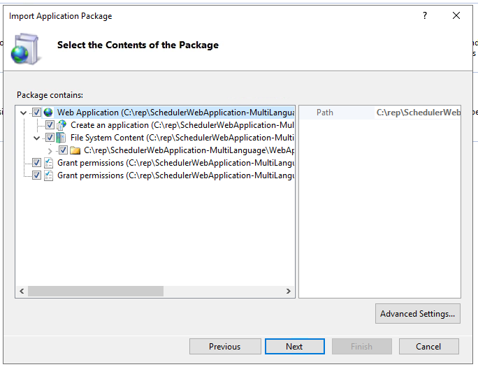
Task: Click the second Grant permissions document icon
Action: 48,175
